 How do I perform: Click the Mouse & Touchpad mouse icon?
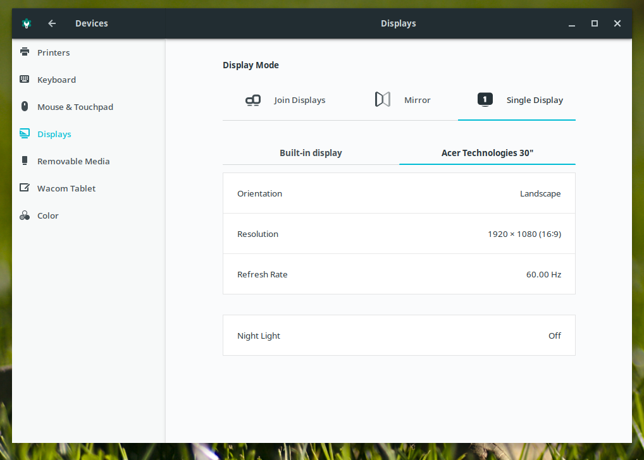(25, 106)
